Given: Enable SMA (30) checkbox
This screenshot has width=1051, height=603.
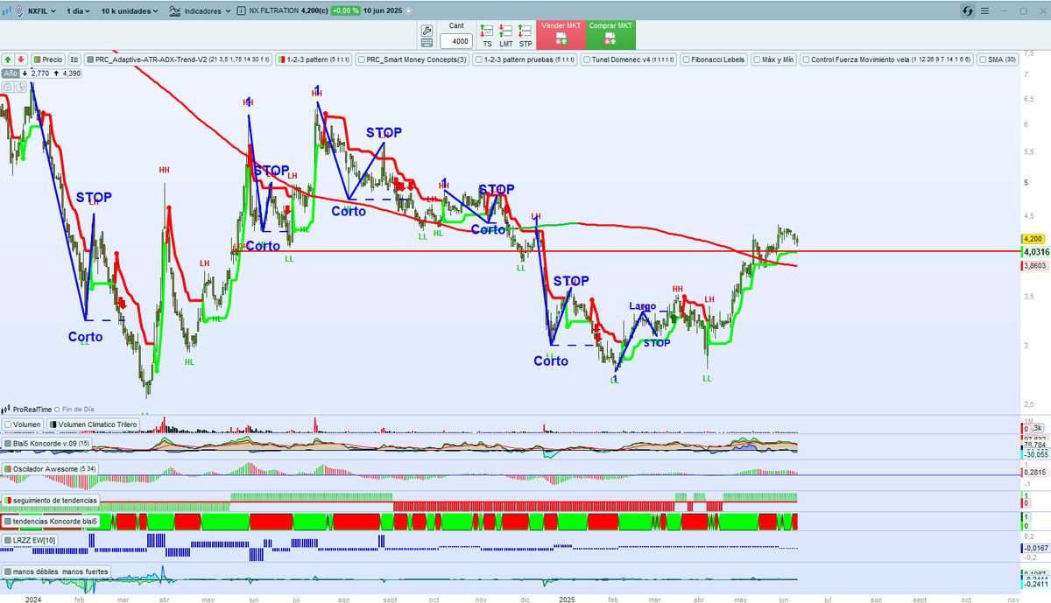Looking at the screenshot, I should [x=983, y=60].
